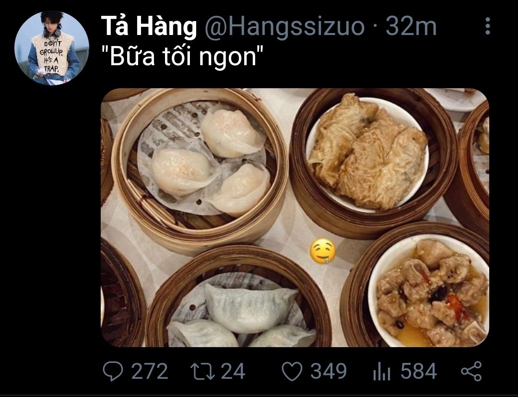
Task: Click the shrimp dumplings steamer basket in photo
Action: pos(199,170)
